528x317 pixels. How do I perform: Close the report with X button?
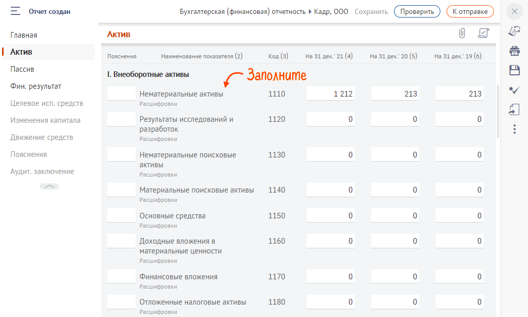pos(514,11)
